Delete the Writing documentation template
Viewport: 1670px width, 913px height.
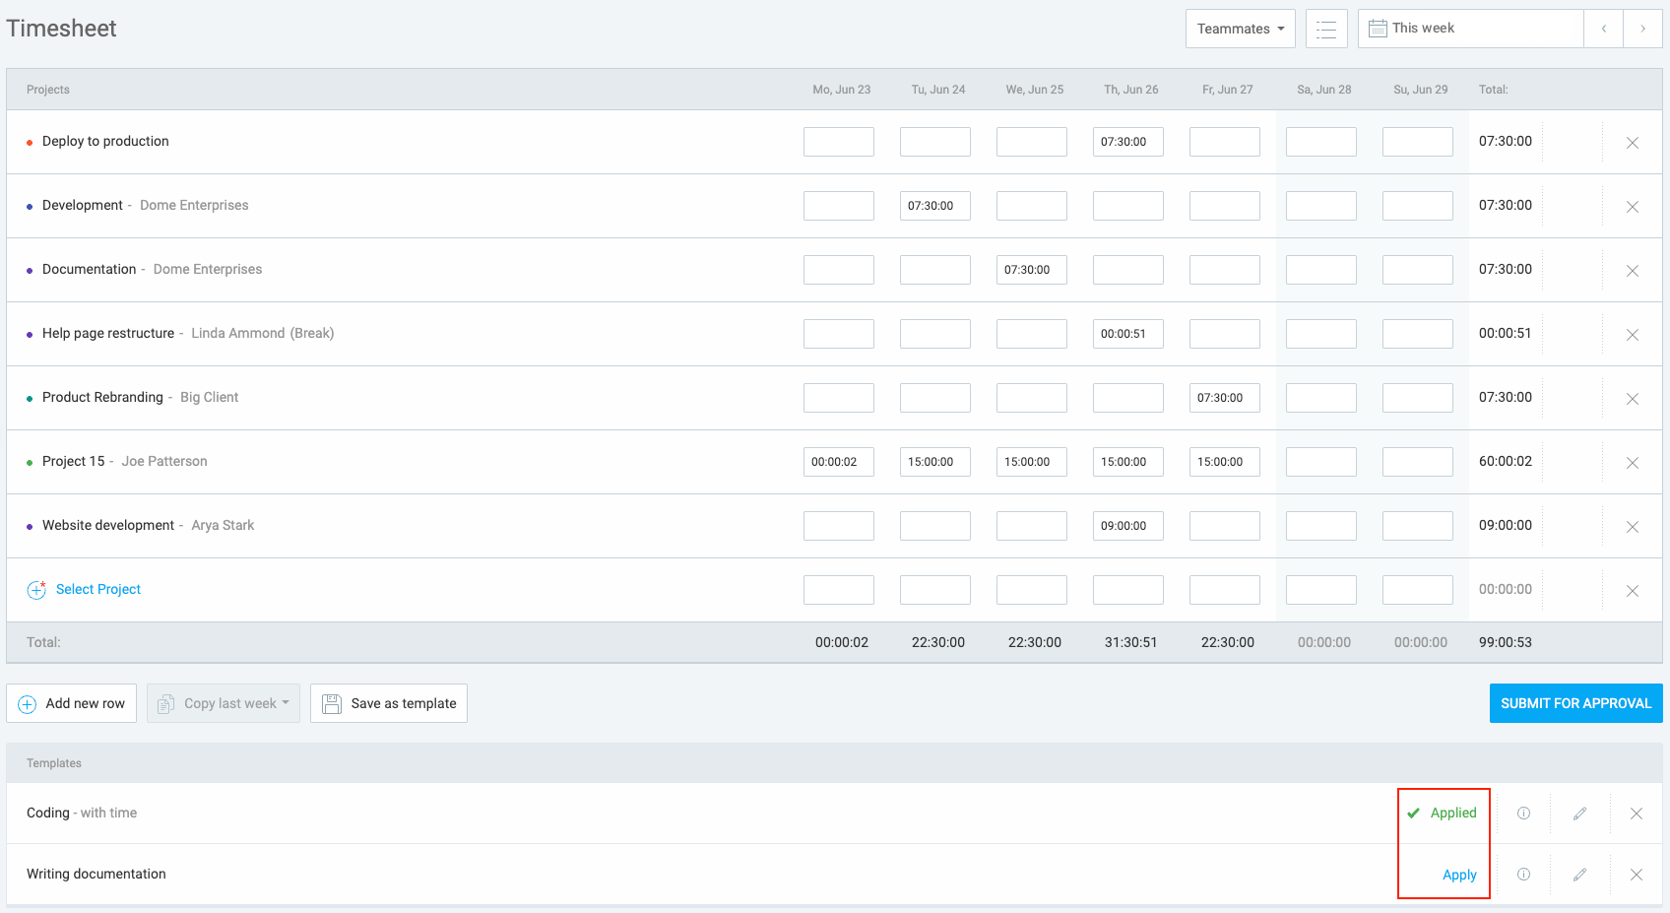tap(1636, 874)
